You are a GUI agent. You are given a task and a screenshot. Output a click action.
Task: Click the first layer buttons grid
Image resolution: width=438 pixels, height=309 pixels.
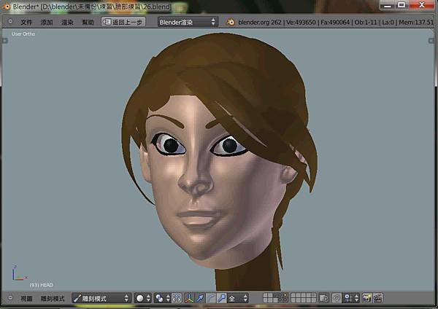coord(276,298)
